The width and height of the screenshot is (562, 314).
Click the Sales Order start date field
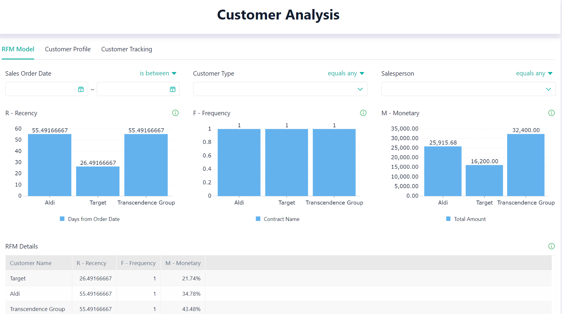[x=41, y=89]
